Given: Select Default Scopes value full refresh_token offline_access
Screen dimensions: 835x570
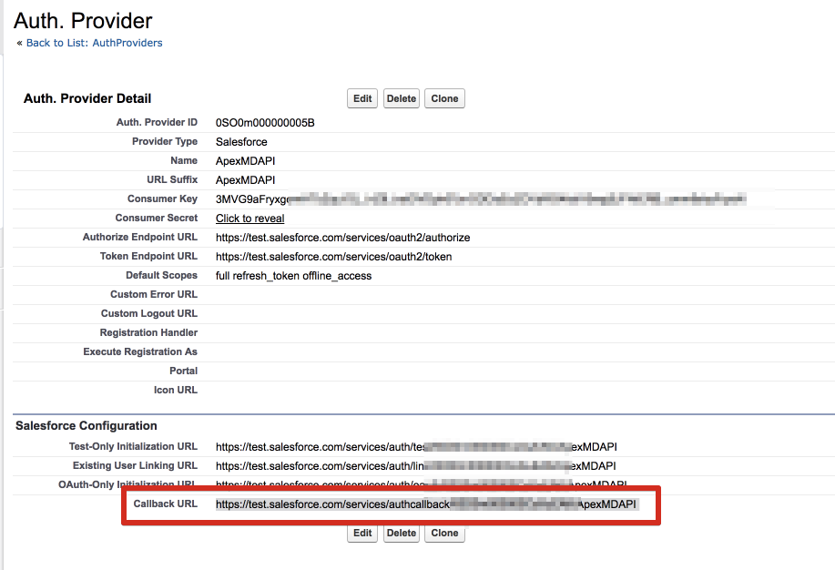Looking at the screenshot, I should coord(293,276).
